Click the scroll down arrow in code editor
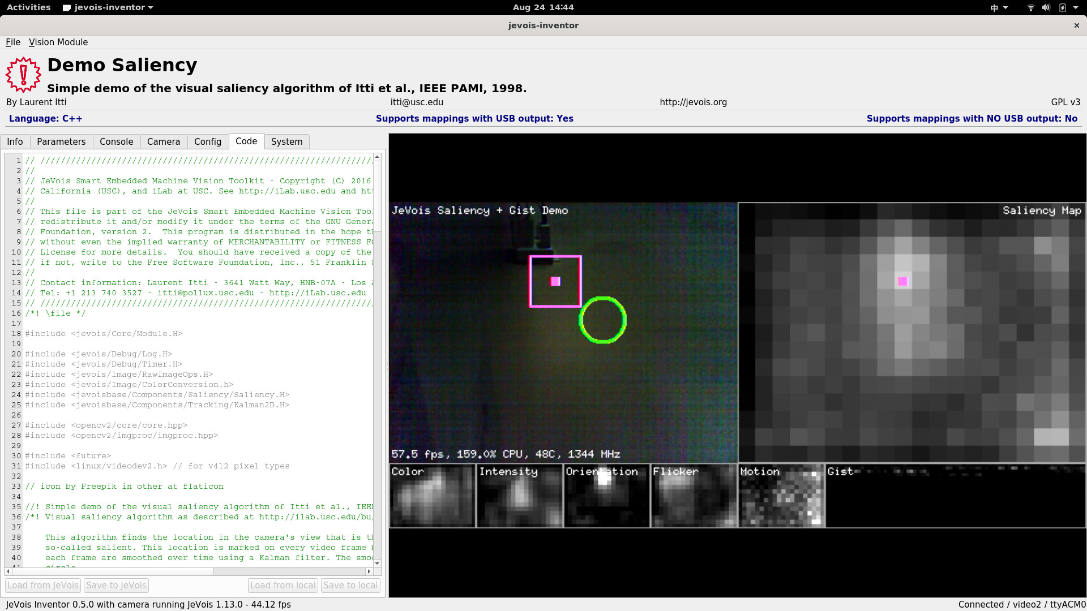Viewport: 1087px width, 611px height. click(377, 563)
